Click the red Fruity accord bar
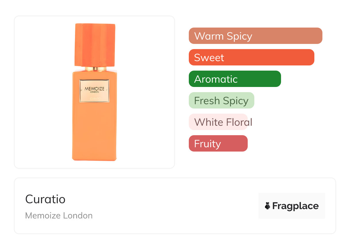This screenshot has width=350, height=248. coord(218,144)
